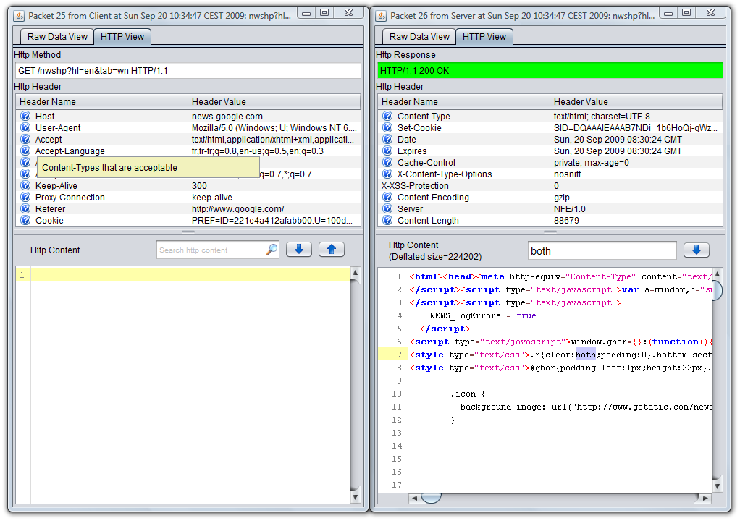Click the info icon beside the Host header

25,116
